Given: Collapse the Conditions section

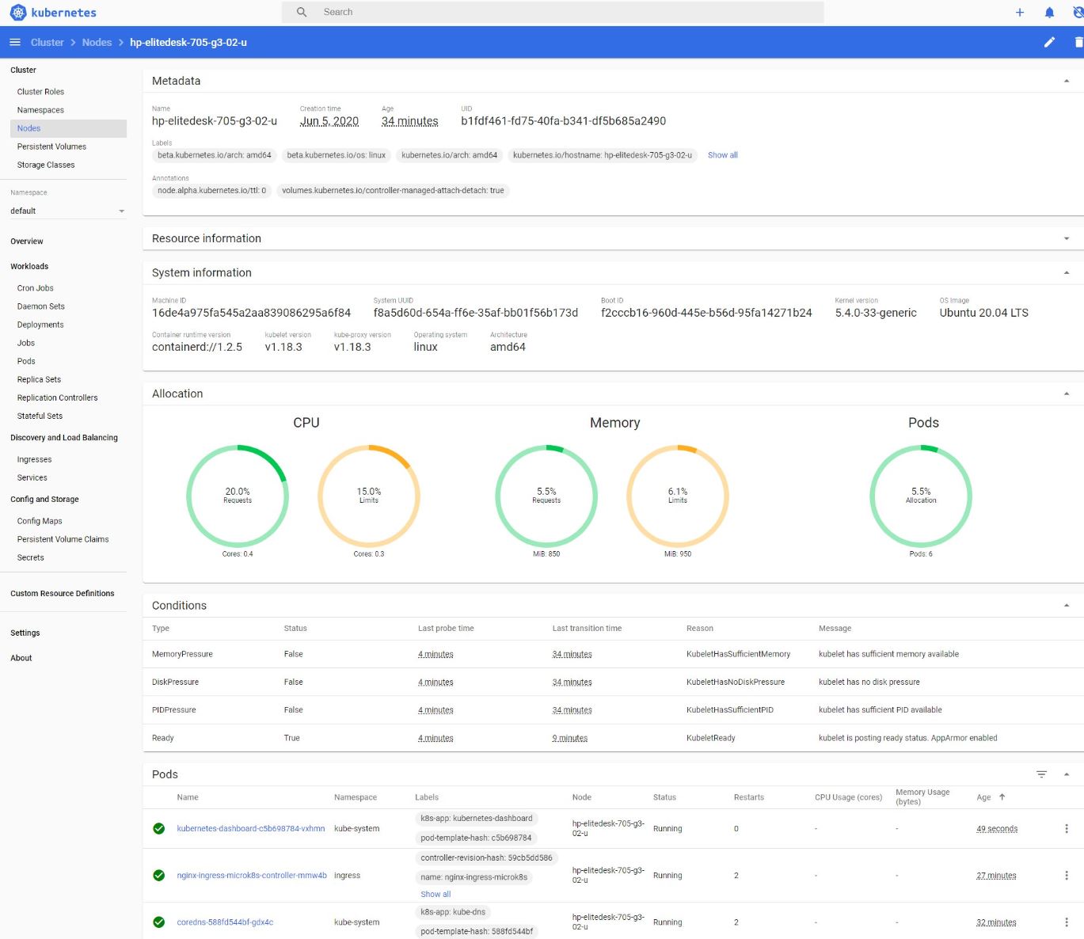Looking at the screenshot, I should click(1066, 606).
